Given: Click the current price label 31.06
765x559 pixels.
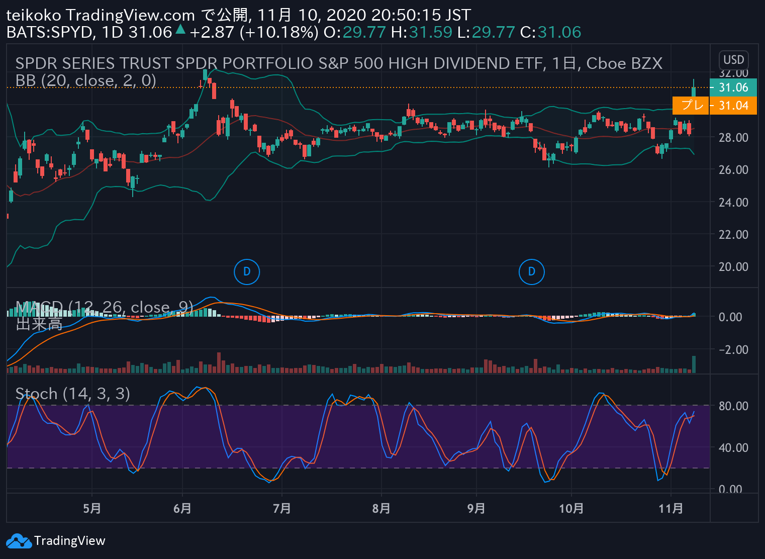Looking at the screenshot, I should click(x=733, y=87).
